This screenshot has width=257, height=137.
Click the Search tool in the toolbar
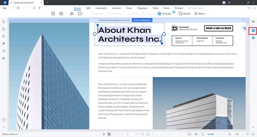coord(185,14)
